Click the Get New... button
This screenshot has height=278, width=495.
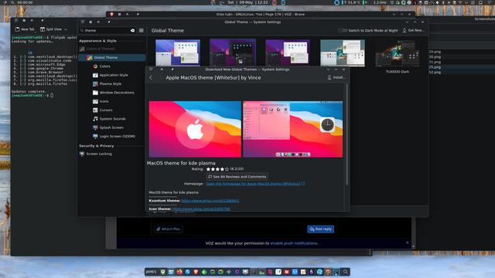[x=413, y=31]
